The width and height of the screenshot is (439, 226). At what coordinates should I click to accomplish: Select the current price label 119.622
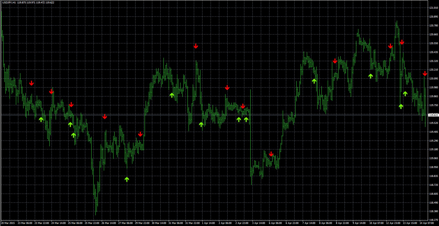click(x=434, y=115)
